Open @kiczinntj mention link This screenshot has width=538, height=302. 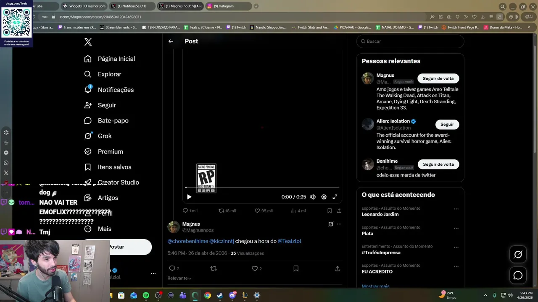point(222,241)
